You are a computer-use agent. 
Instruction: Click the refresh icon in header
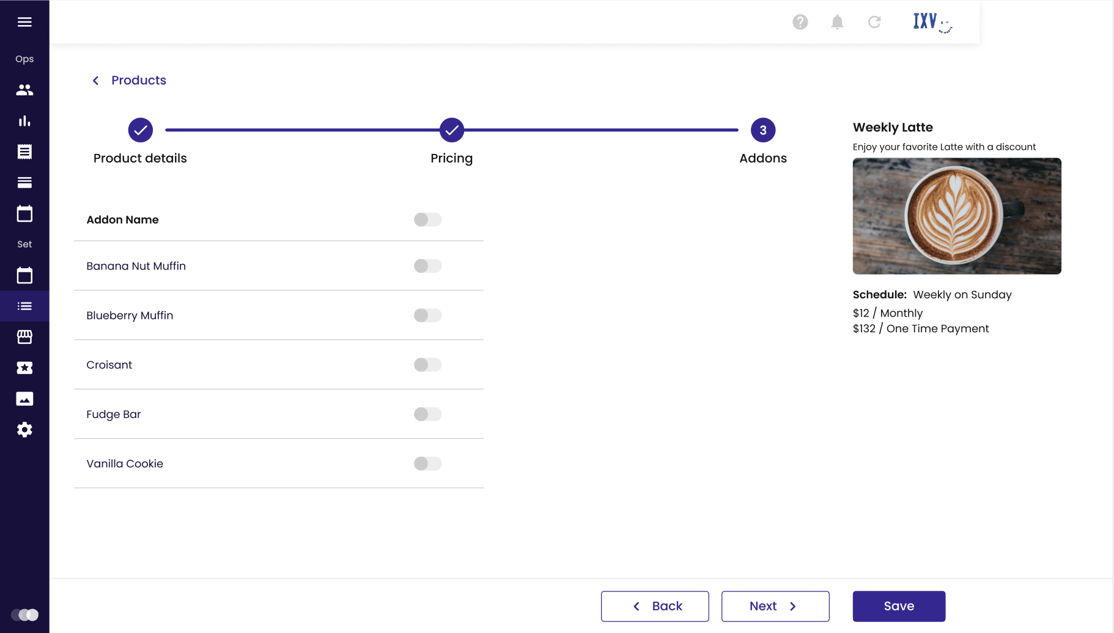874,22
